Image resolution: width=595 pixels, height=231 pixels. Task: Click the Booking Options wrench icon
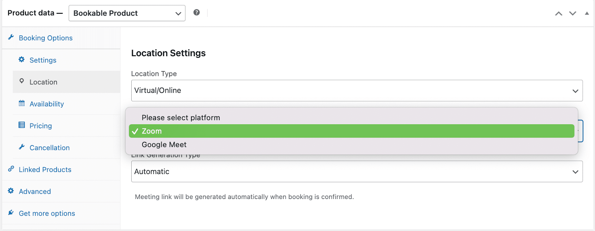pyautogui.click(x=11, y=37)
